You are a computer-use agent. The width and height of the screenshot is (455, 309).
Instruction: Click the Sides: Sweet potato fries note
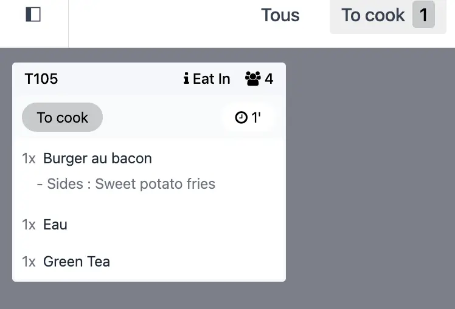pos(127,184)
